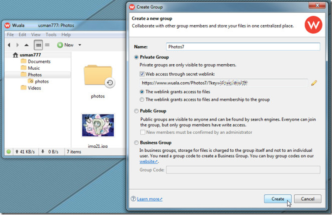332x215 pixels.
Task: Click the upload speed arrow icon
Action: point(17,151)
